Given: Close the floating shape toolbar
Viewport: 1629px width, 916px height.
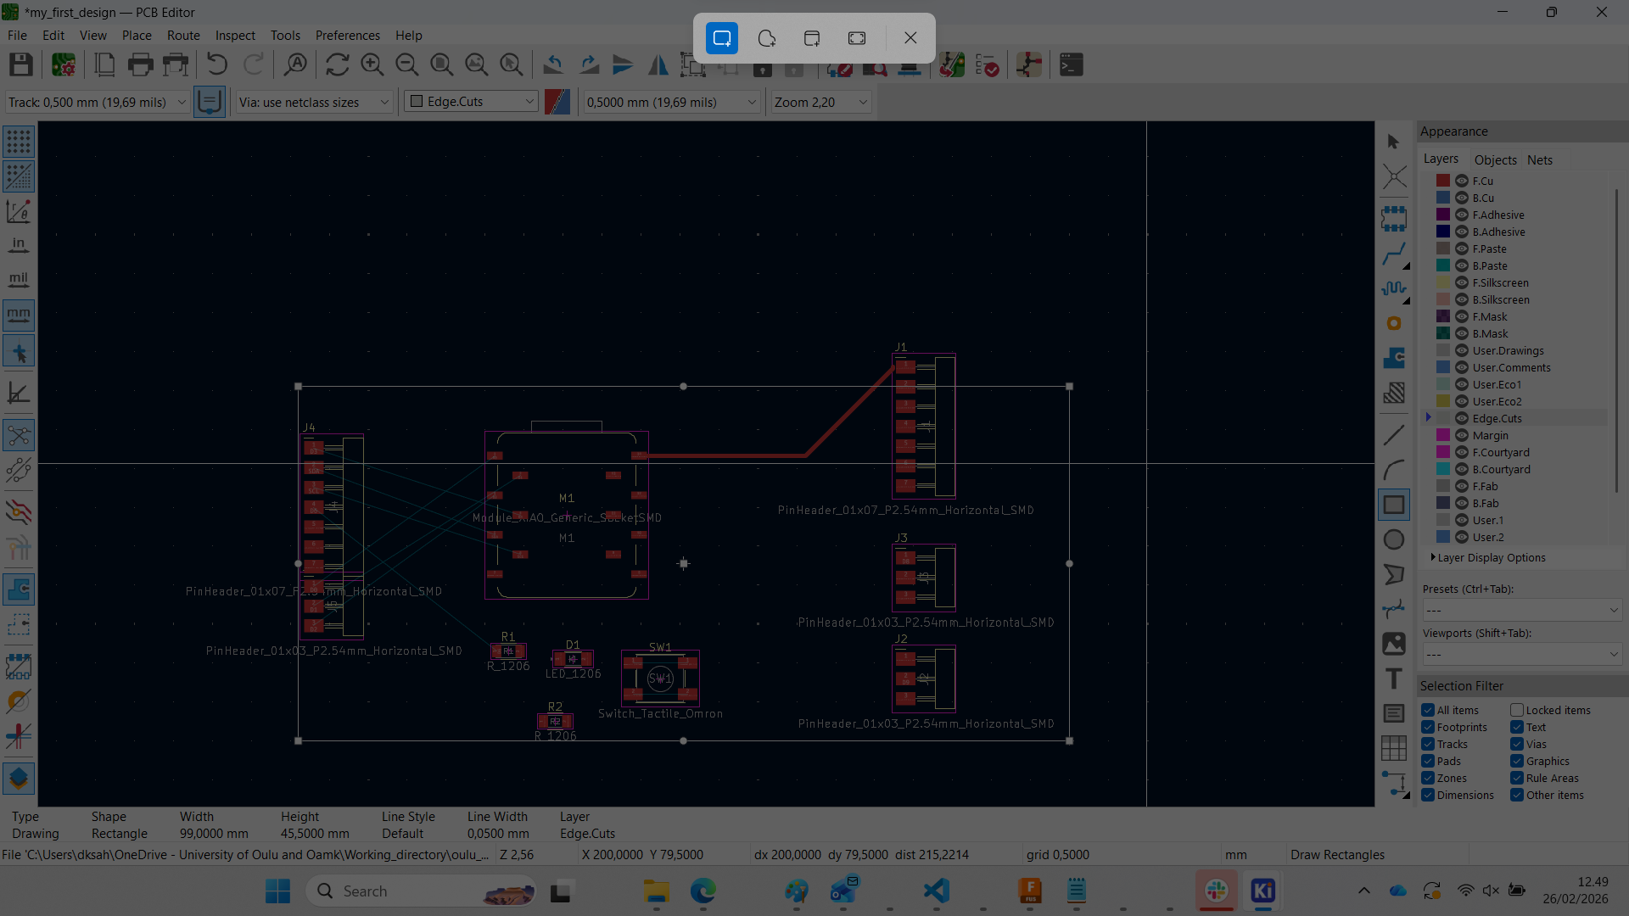Looking at the screenshot, I should [910, 38].
